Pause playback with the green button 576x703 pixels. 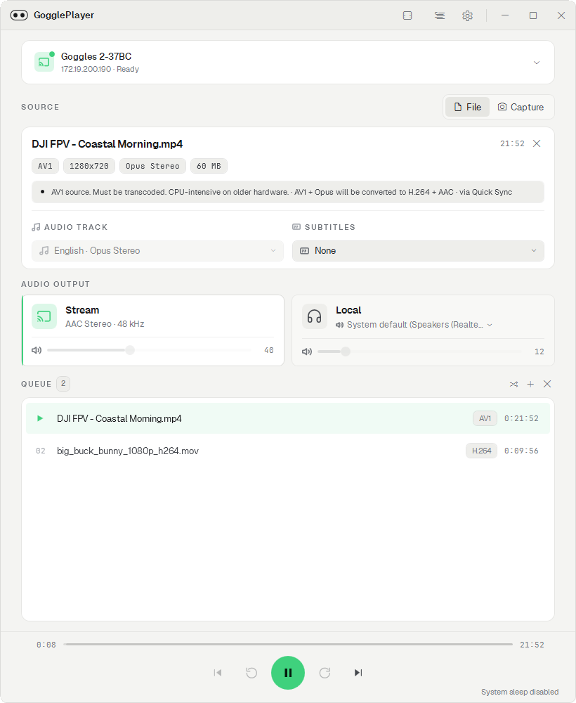point(288,673)
